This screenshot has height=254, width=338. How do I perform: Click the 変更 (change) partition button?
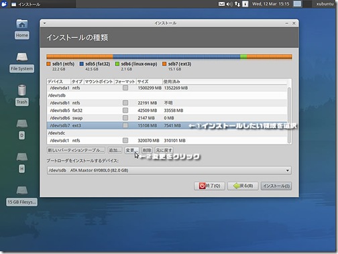point(131,150)
